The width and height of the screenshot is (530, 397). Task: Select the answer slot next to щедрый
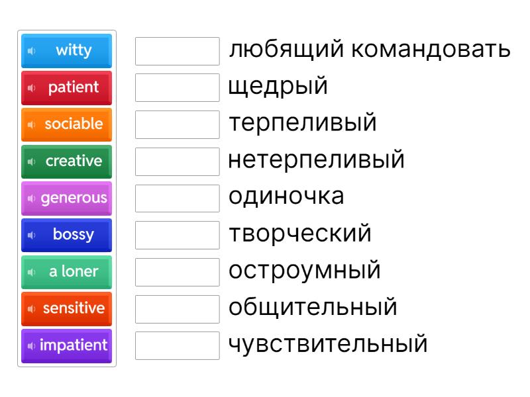[x=177, y=88]
